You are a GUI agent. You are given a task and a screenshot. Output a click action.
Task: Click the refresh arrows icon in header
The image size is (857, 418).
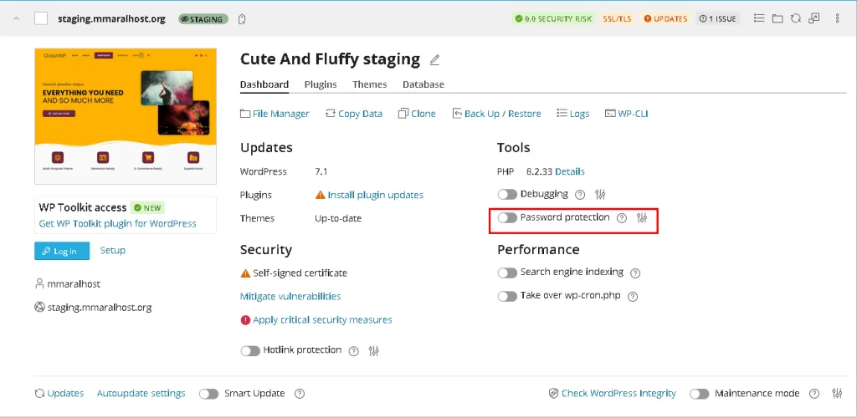796,18
